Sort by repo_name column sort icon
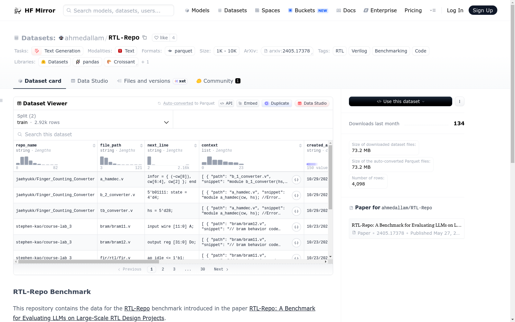The width and height of the screenshot is (515, 322). point(94,146)
